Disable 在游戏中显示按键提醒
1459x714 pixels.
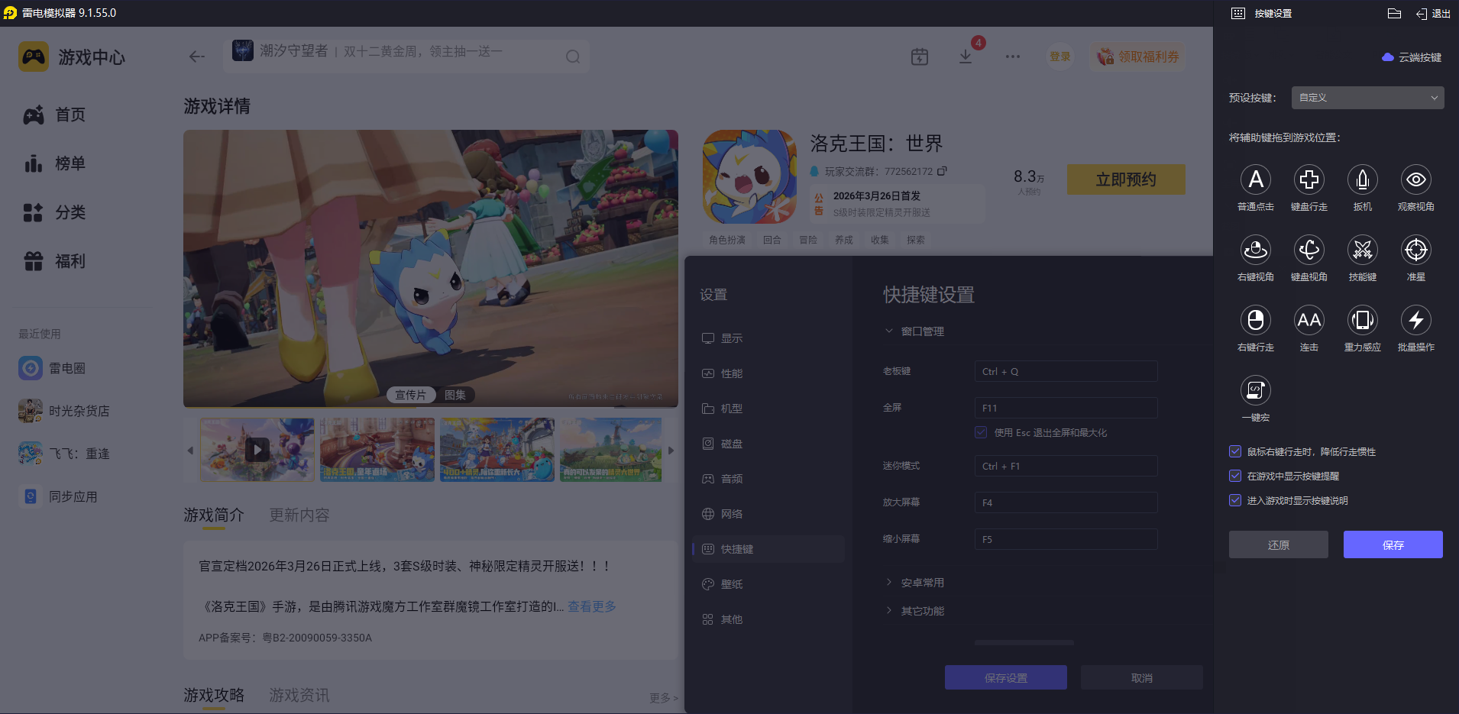click(1235, 476)
